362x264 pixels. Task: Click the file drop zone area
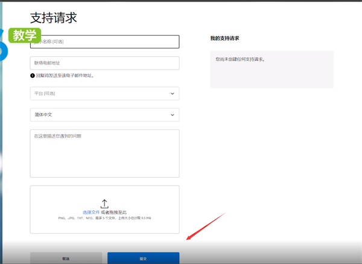pyautogui.click(x=104, y=227)
